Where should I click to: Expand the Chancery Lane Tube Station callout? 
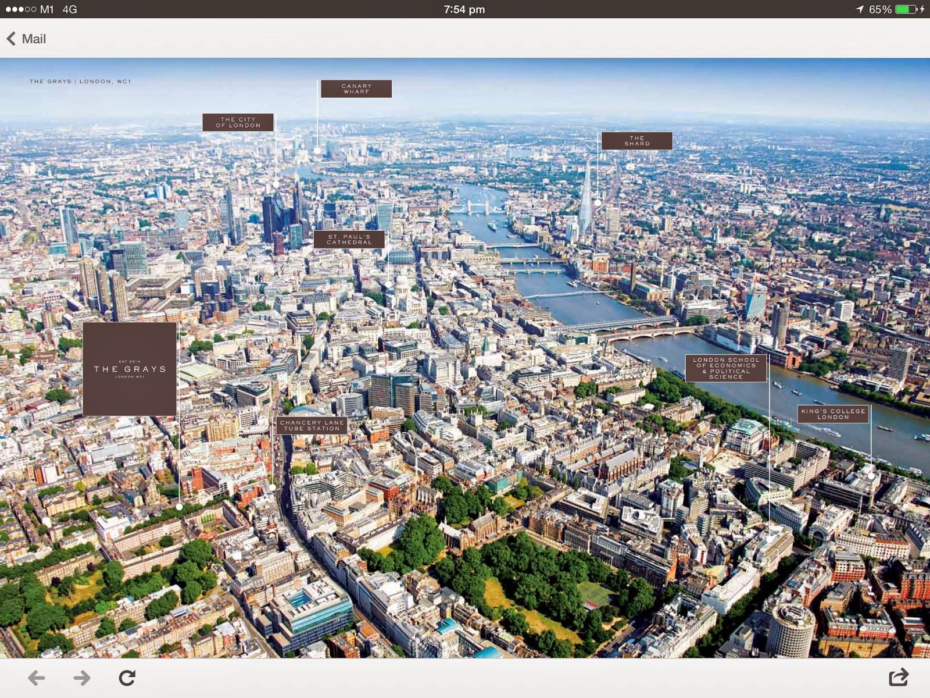[312, 425]
